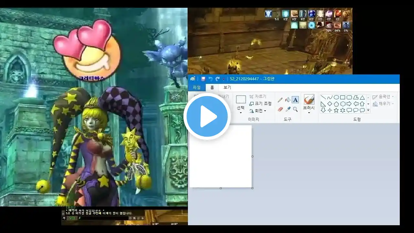
Task: Choose the Diamond shape
Action: coord(330,104)
